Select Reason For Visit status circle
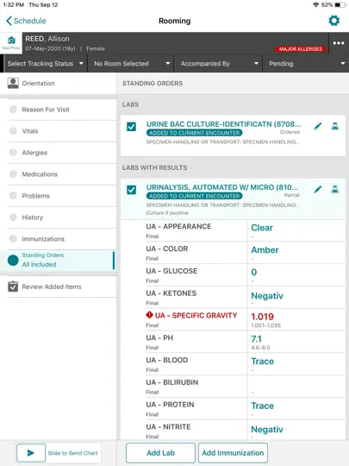The height and width of the screenshot is (466, 349). 13,110
